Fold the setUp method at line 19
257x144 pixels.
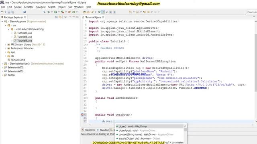click(88, 61)
